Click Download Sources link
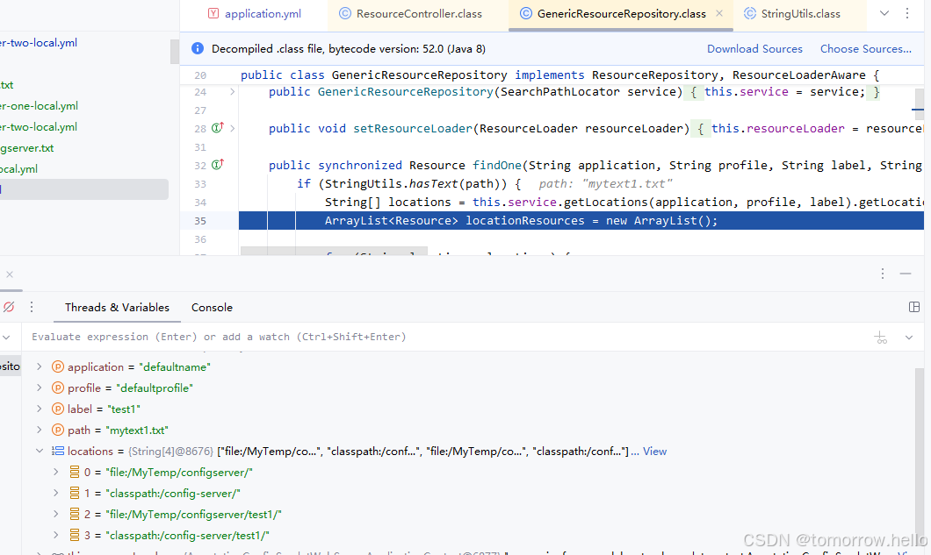 pos(754,48)
